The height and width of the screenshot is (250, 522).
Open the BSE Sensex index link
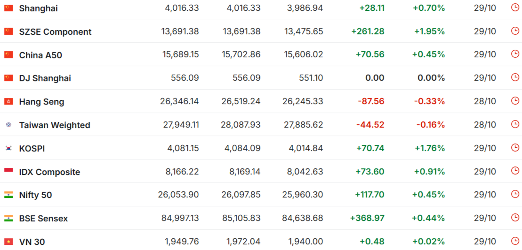click(x=43, y=219)
